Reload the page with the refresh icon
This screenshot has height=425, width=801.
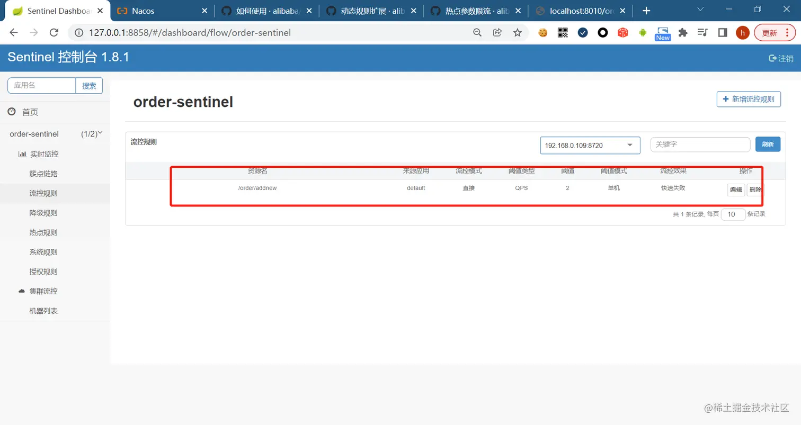(x=54, y=33)
